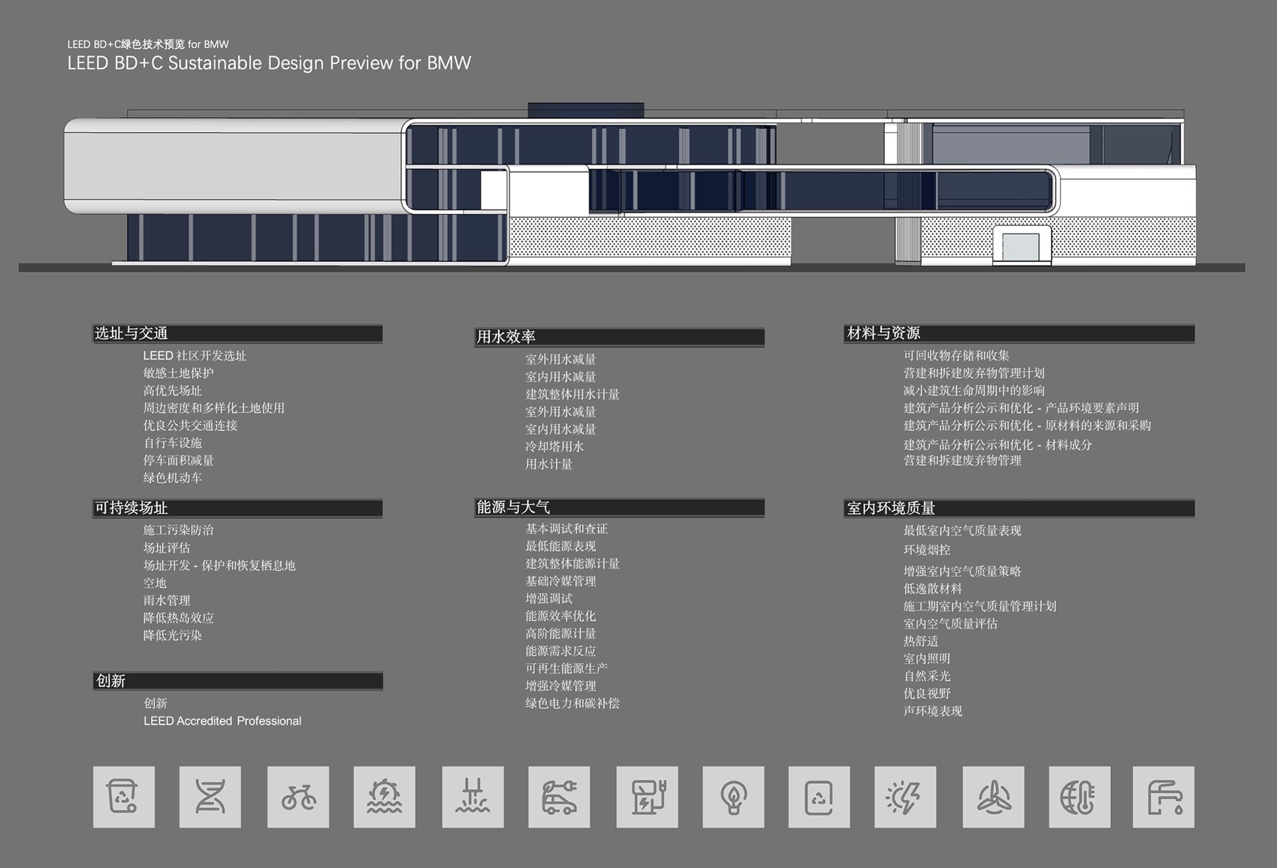This screenshot has width=1277, height=868.
Task: Click the recycling bin icon
Action: click(123, 797)
